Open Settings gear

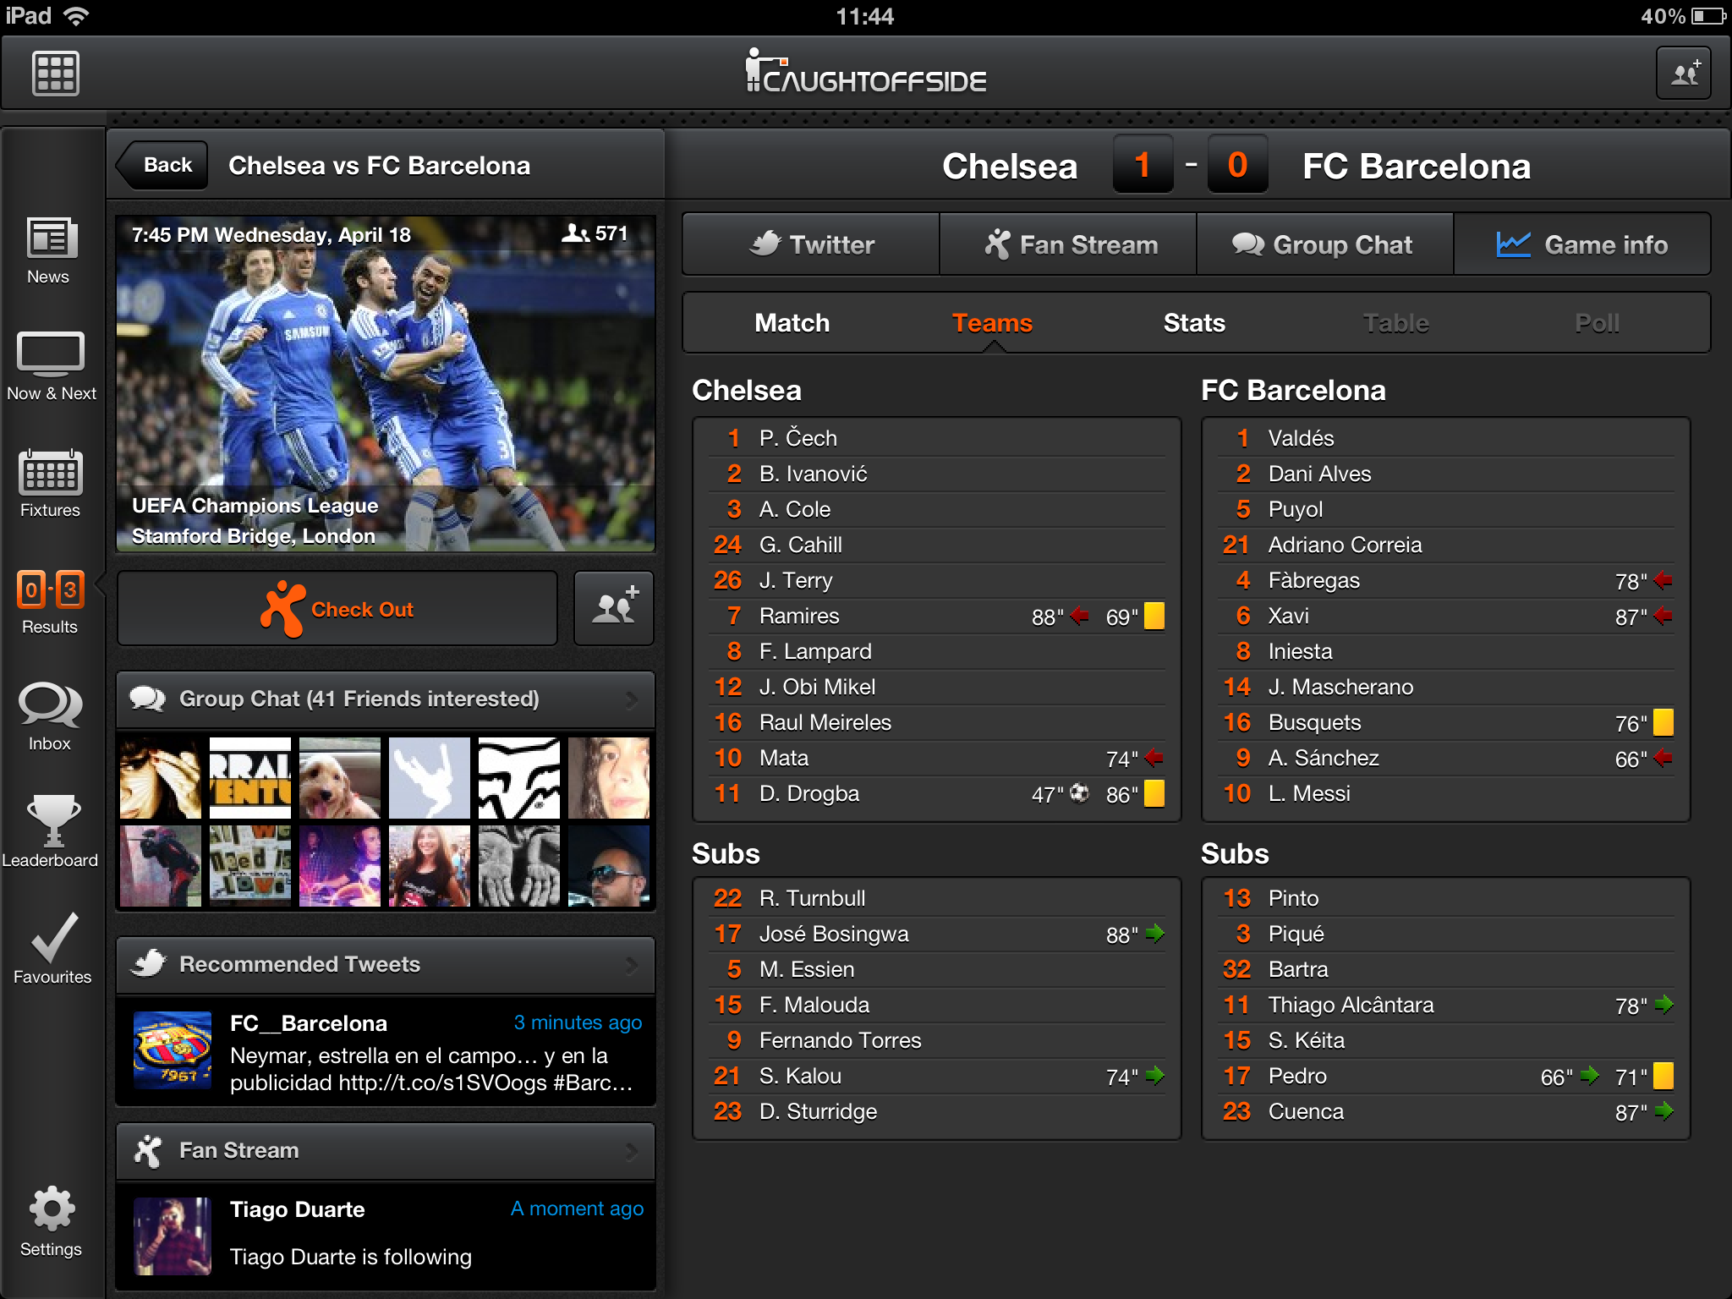[x=51, y=1223]
